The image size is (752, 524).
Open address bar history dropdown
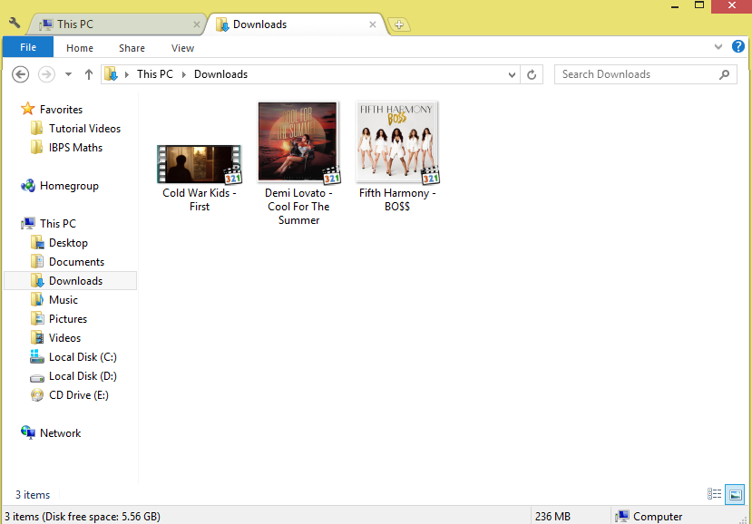pyautogui.click(x=512, y=74)
